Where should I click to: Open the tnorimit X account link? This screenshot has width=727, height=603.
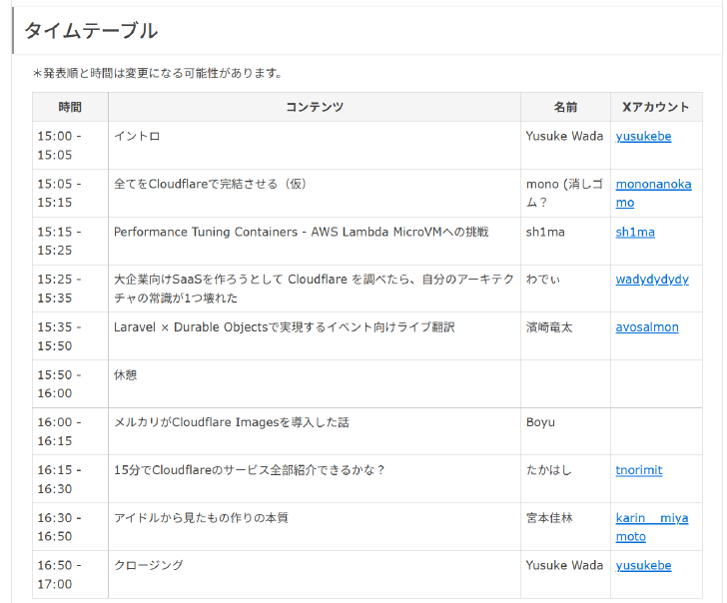coord(638,470)
